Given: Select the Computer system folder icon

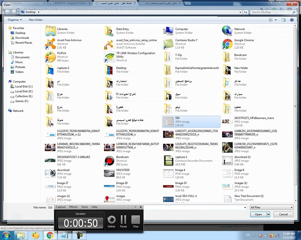Looking at the screenshot, I should [168, 31].
